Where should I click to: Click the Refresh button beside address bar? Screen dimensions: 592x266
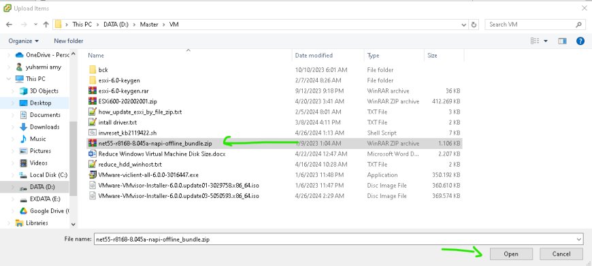click(x=474, y=24)
